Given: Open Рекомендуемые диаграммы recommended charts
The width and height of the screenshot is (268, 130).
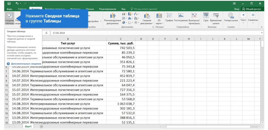Looking at the screenshot, I should [x=113, y=19].
